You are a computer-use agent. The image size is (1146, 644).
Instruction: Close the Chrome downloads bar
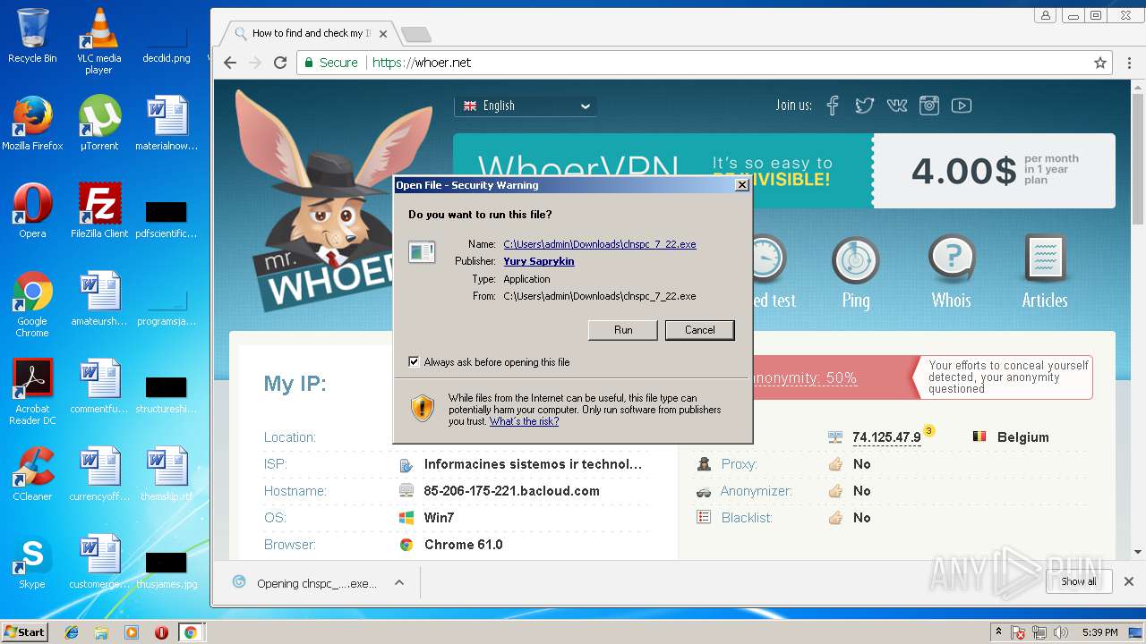(x=1129, y=581)
